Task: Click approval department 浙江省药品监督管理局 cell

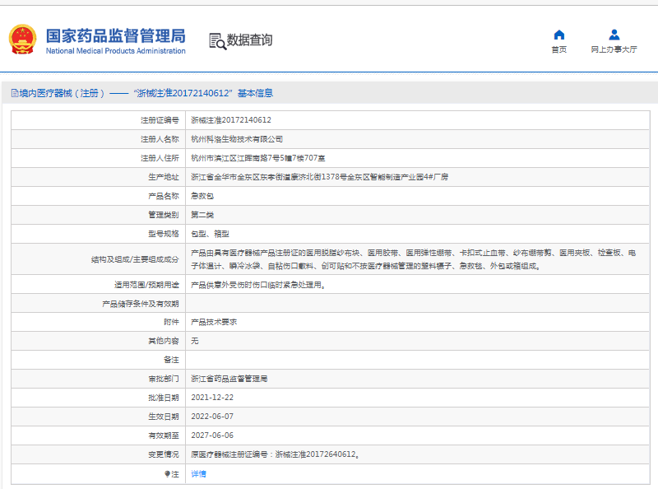Action: click(x=229, y=379)
